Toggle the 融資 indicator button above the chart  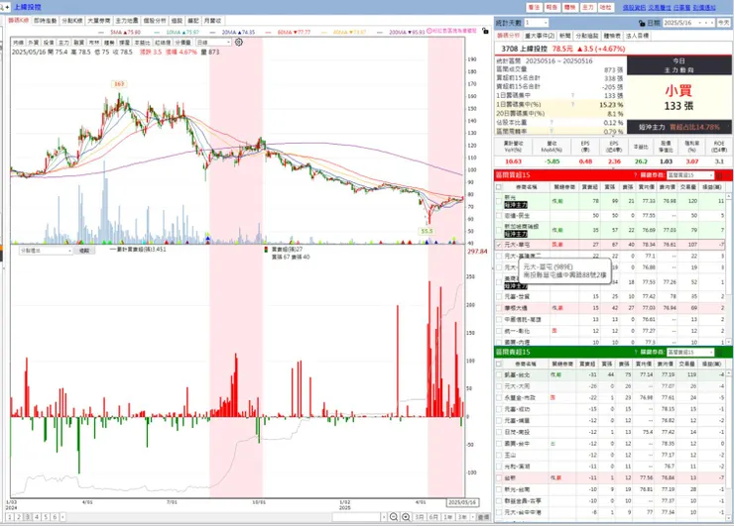click(78, 43)
